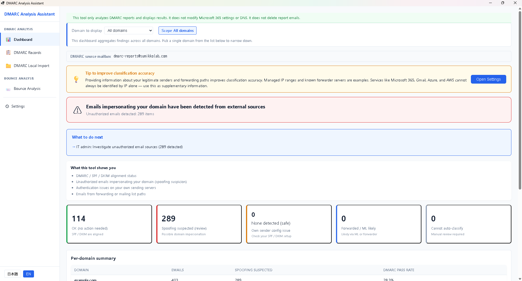Screen dimensions: 522x281
Task: Click the app icon in title bar
Action: coord(3,3)
